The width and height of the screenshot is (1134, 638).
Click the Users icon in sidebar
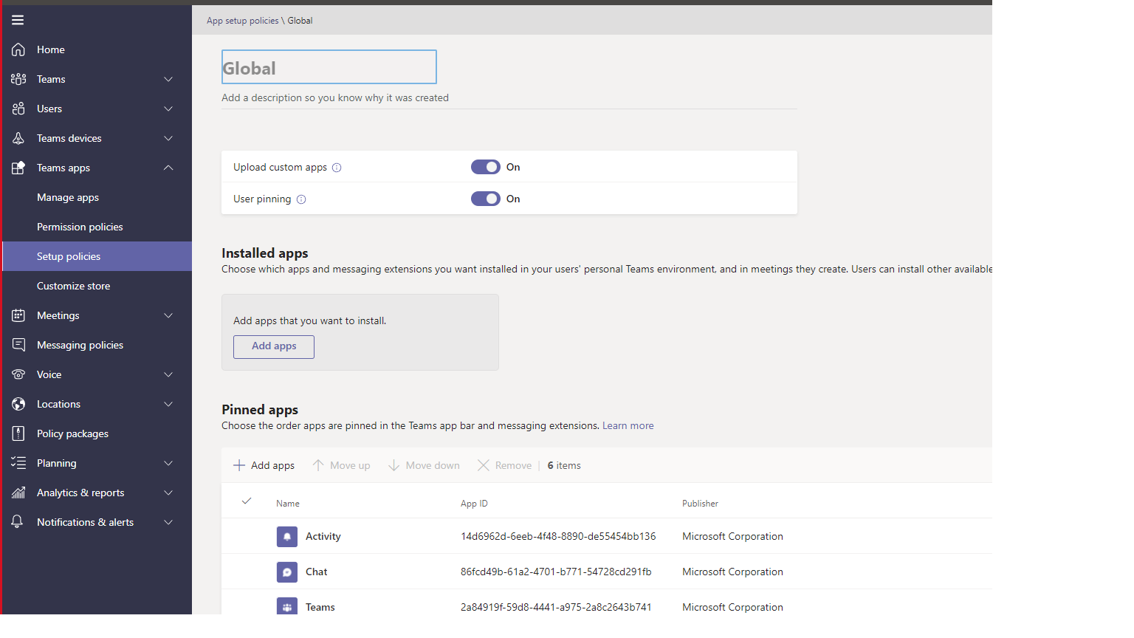(x=18, y=109)
